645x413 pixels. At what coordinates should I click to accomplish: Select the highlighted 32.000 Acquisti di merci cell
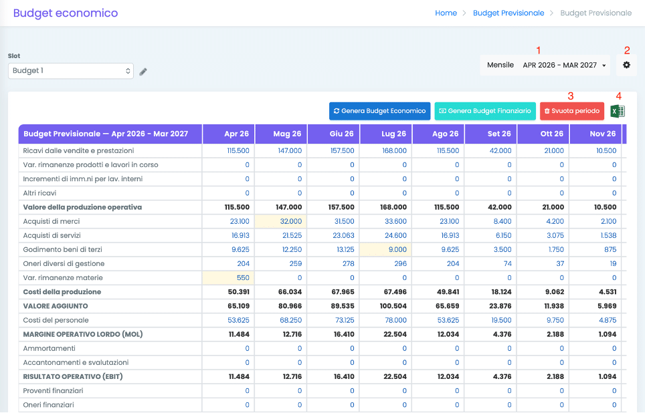290,221
